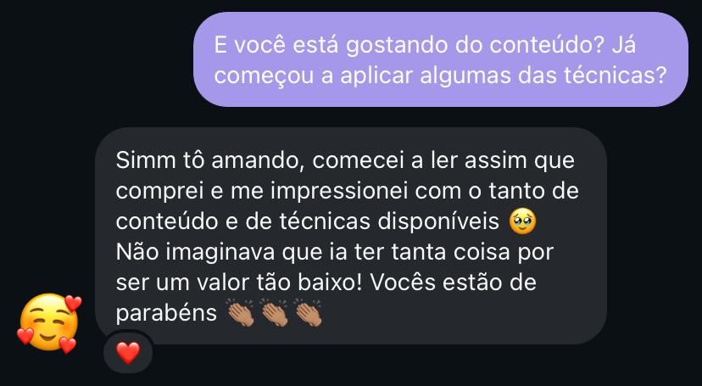Viewport: 702px width, 386px height.
Task: Click the word 'parabéns' before the clapping emojis
Action: (166, 314)
